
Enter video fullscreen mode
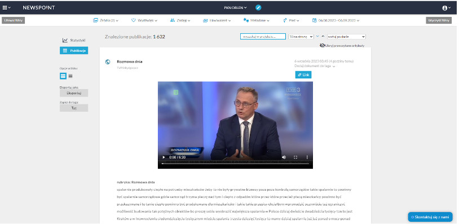(295, 157)
